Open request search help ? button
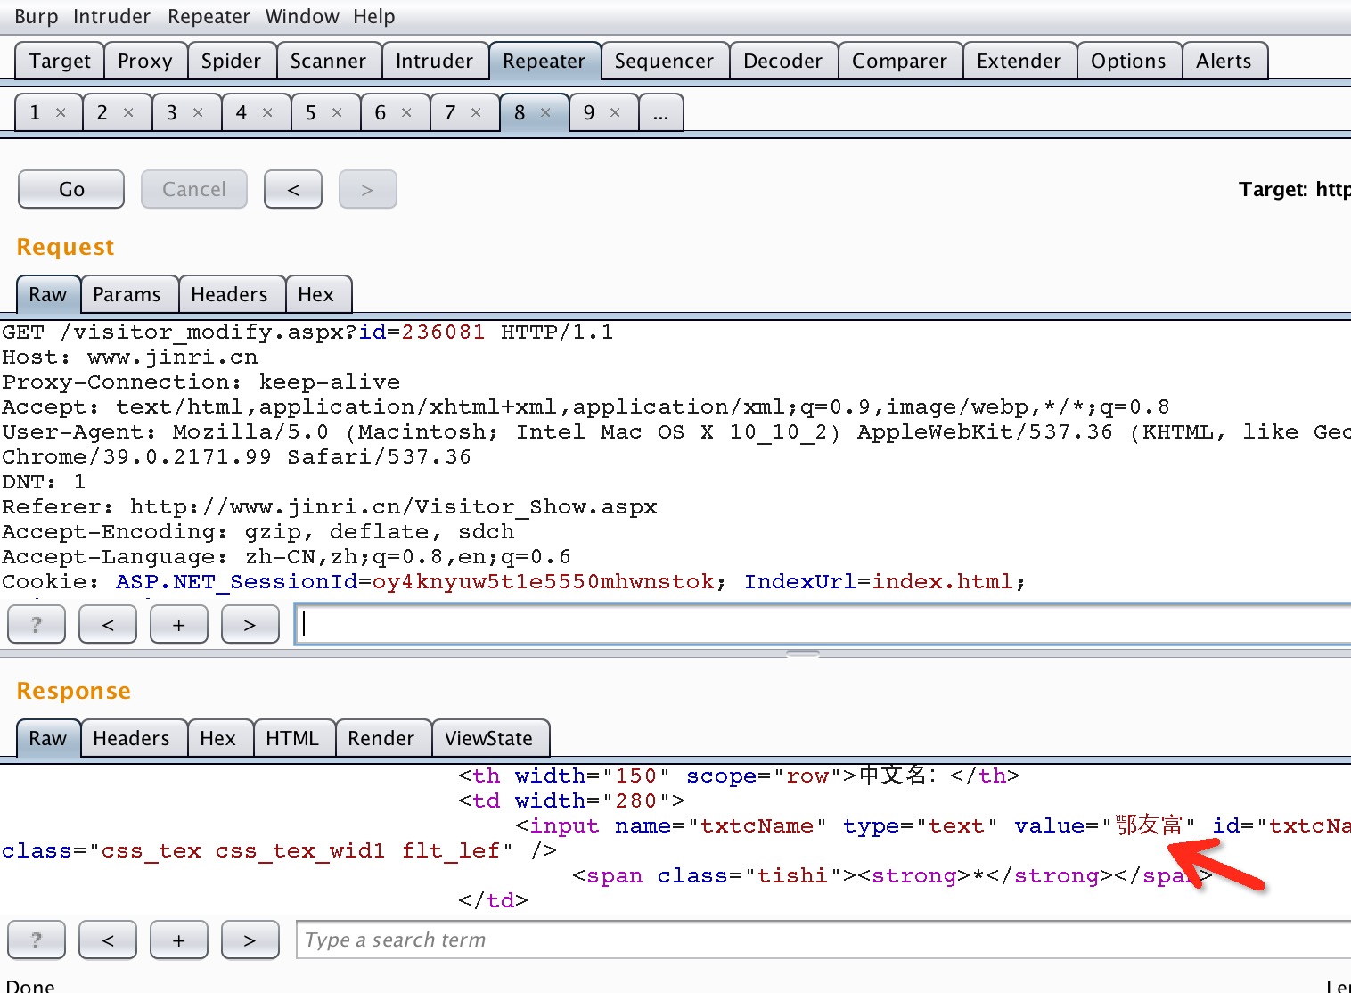1351x993 pixels. [37, 624]
